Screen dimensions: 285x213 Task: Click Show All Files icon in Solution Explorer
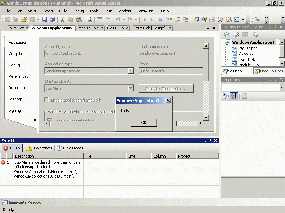(237, 34)
